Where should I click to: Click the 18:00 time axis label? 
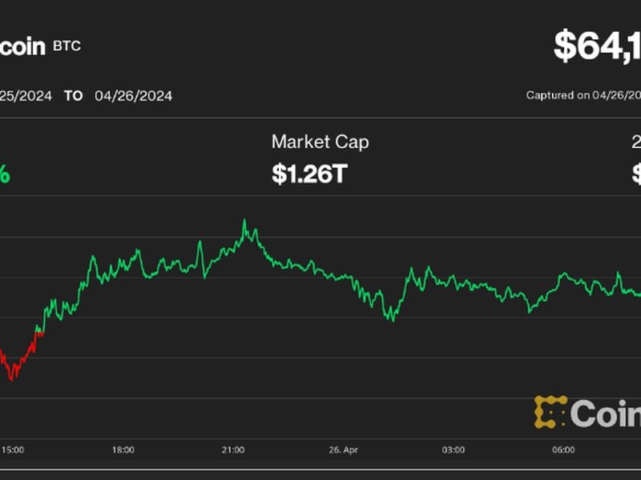pos(123,450)
